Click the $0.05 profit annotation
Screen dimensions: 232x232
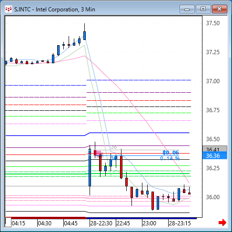click(x=171, y=153)
